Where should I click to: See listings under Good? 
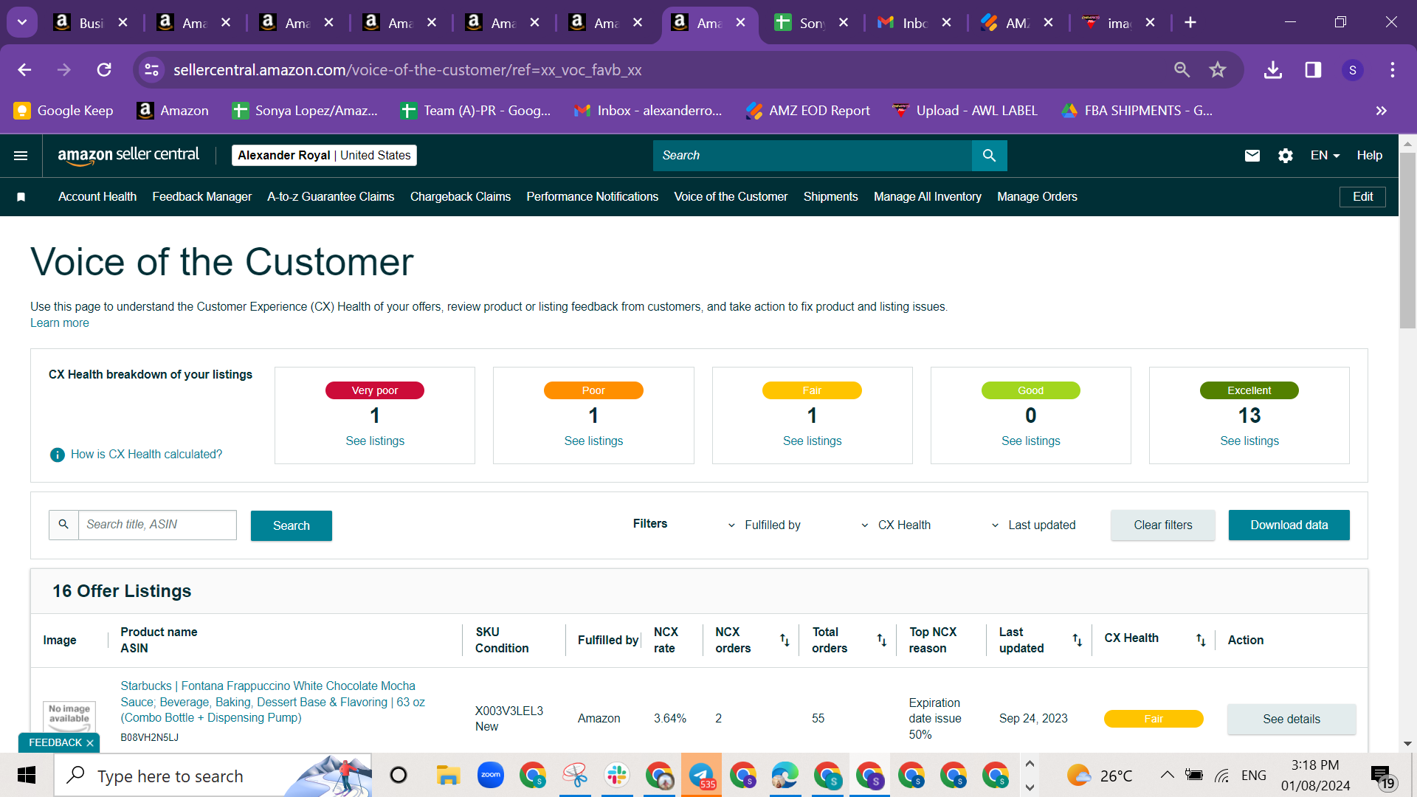coord(1031,441)
